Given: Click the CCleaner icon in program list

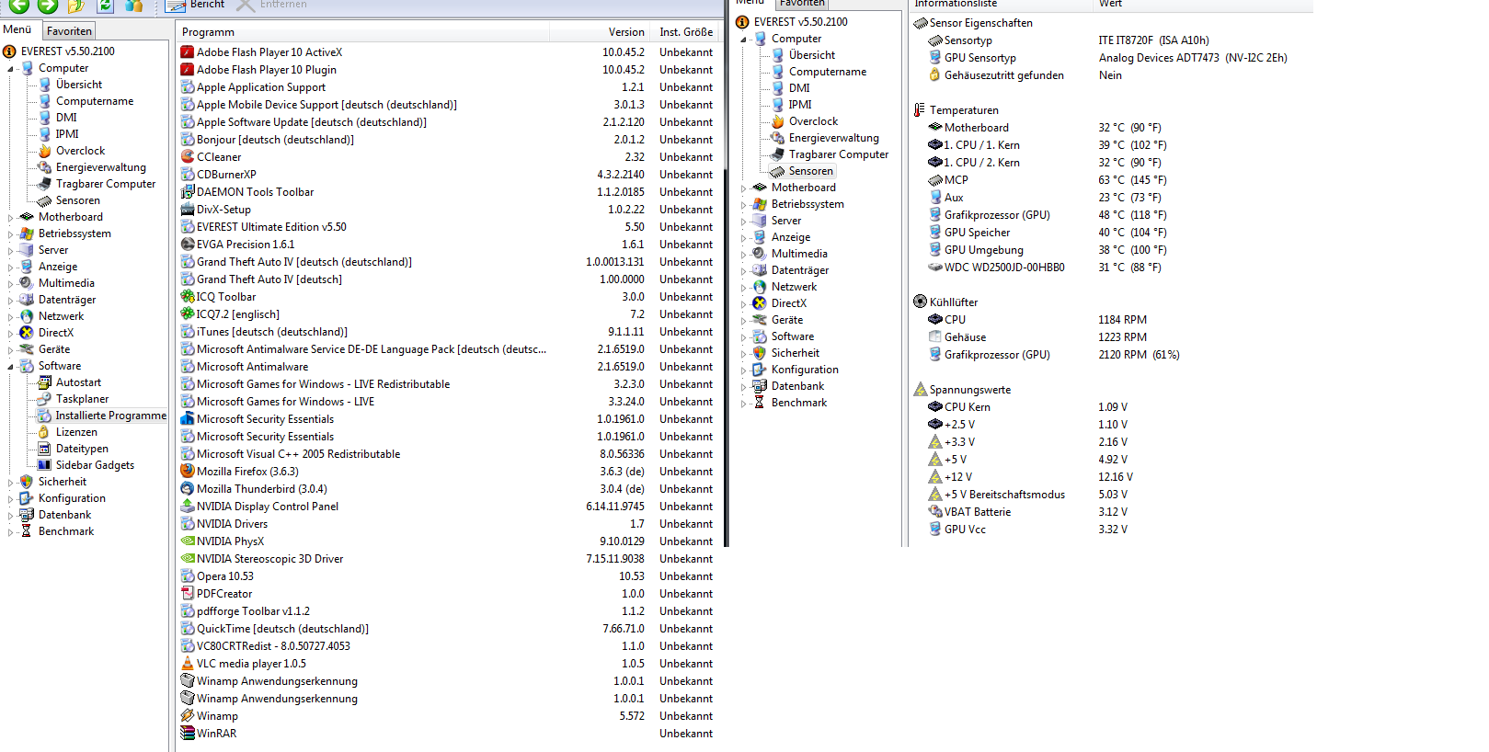Looking at the screenshot, I should pyautogui.click(x=188, y=157).
